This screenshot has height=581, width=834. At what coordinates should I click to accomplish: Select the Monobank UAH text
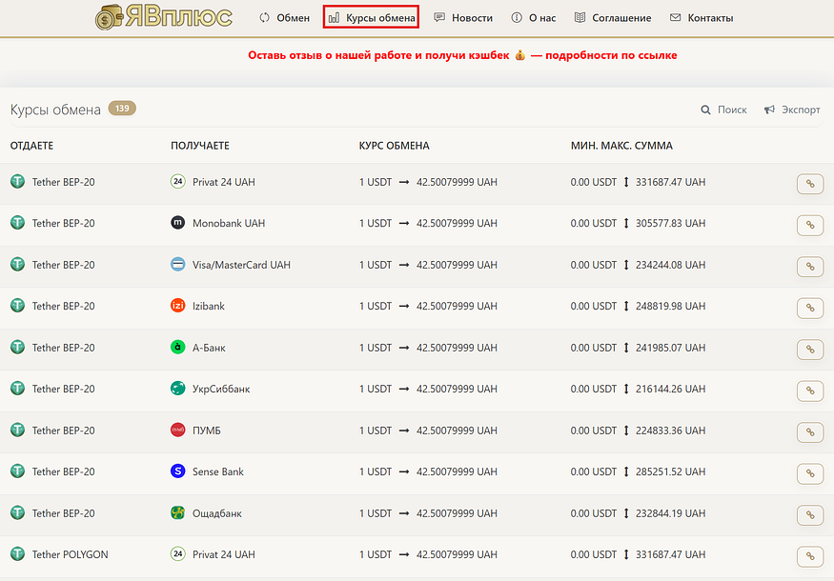(x=229, y=223)
